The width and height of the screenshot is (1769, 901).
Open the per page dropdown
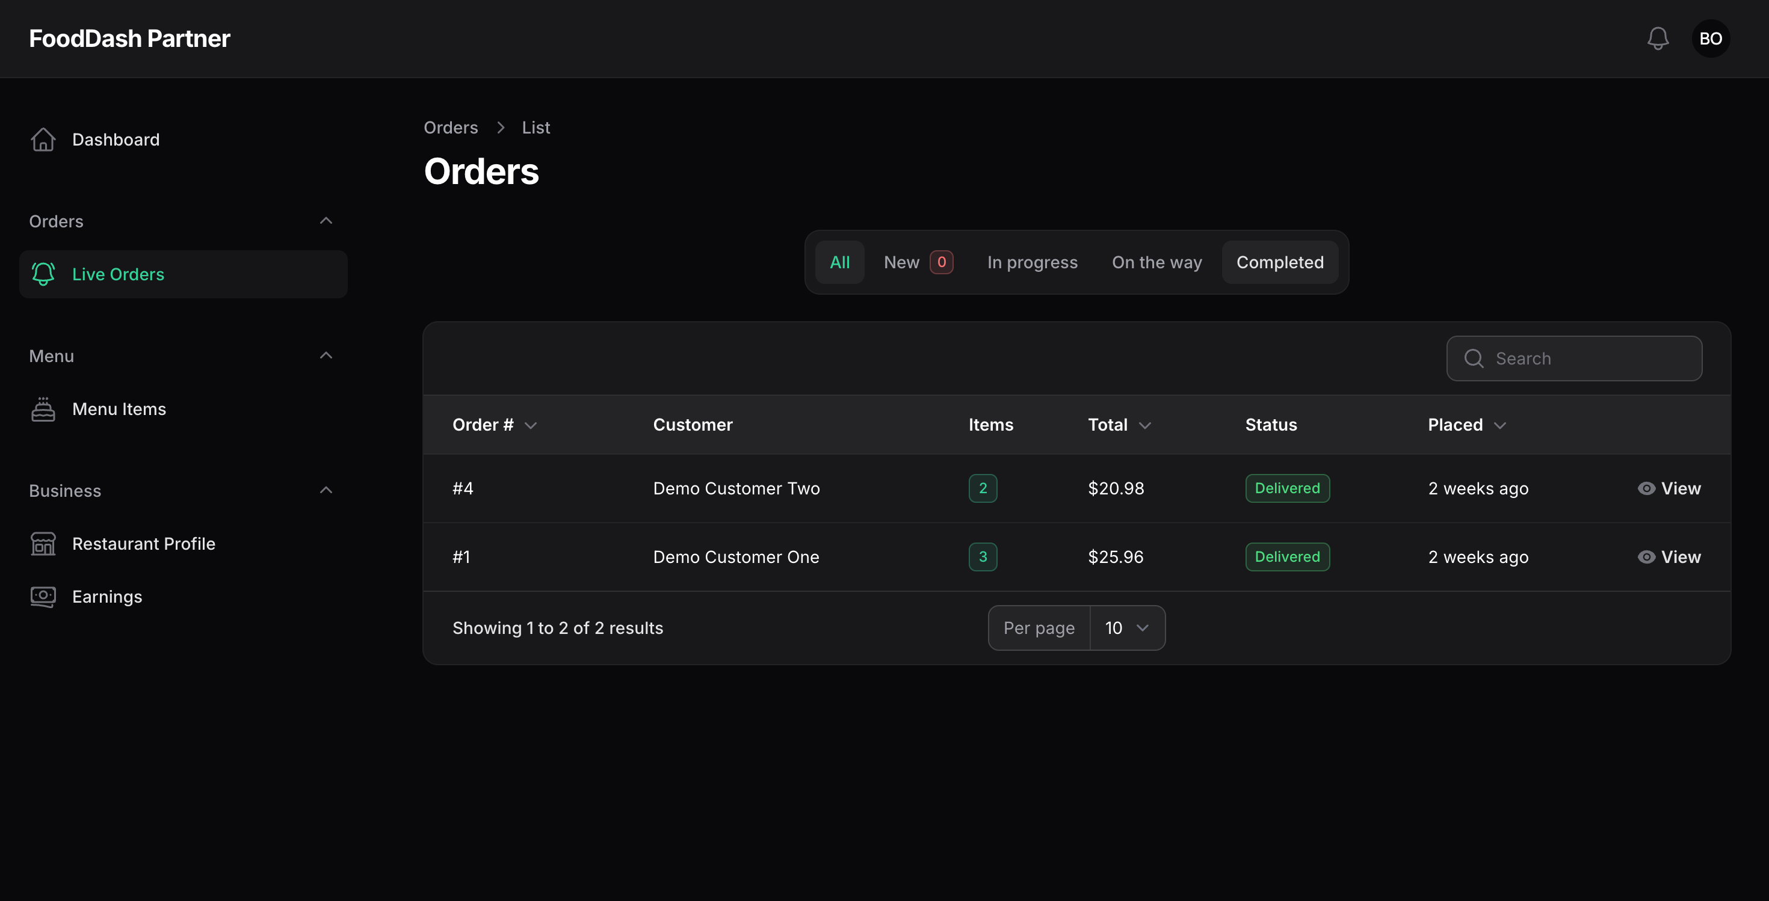tap(1127, 628)
